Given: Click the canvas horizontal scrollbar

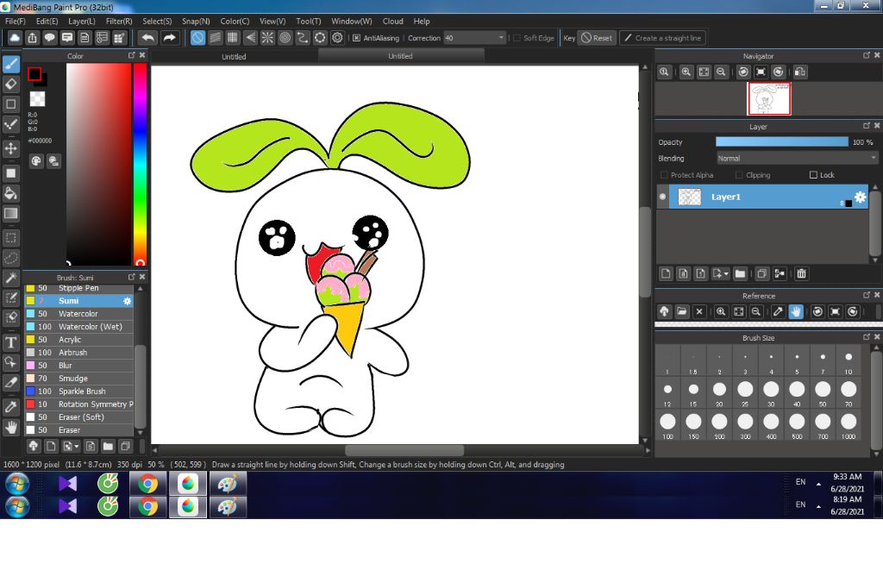Looking at the screenshot, I should pos(404,451).
